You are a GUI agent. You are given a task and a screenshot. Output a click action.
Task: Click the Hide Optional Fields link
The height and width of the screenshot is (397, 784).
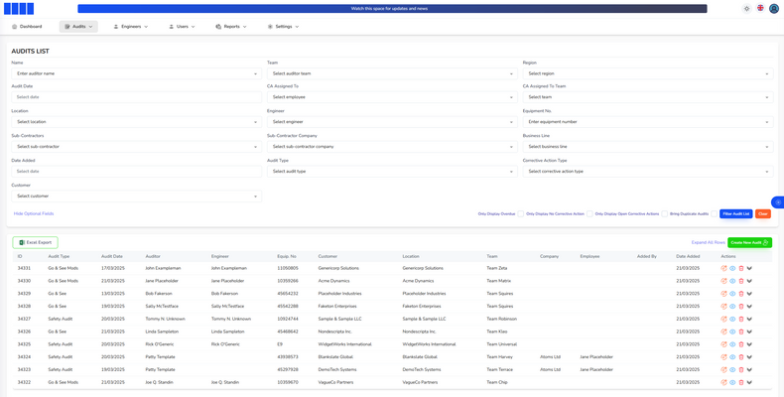[x=34, y=213]
